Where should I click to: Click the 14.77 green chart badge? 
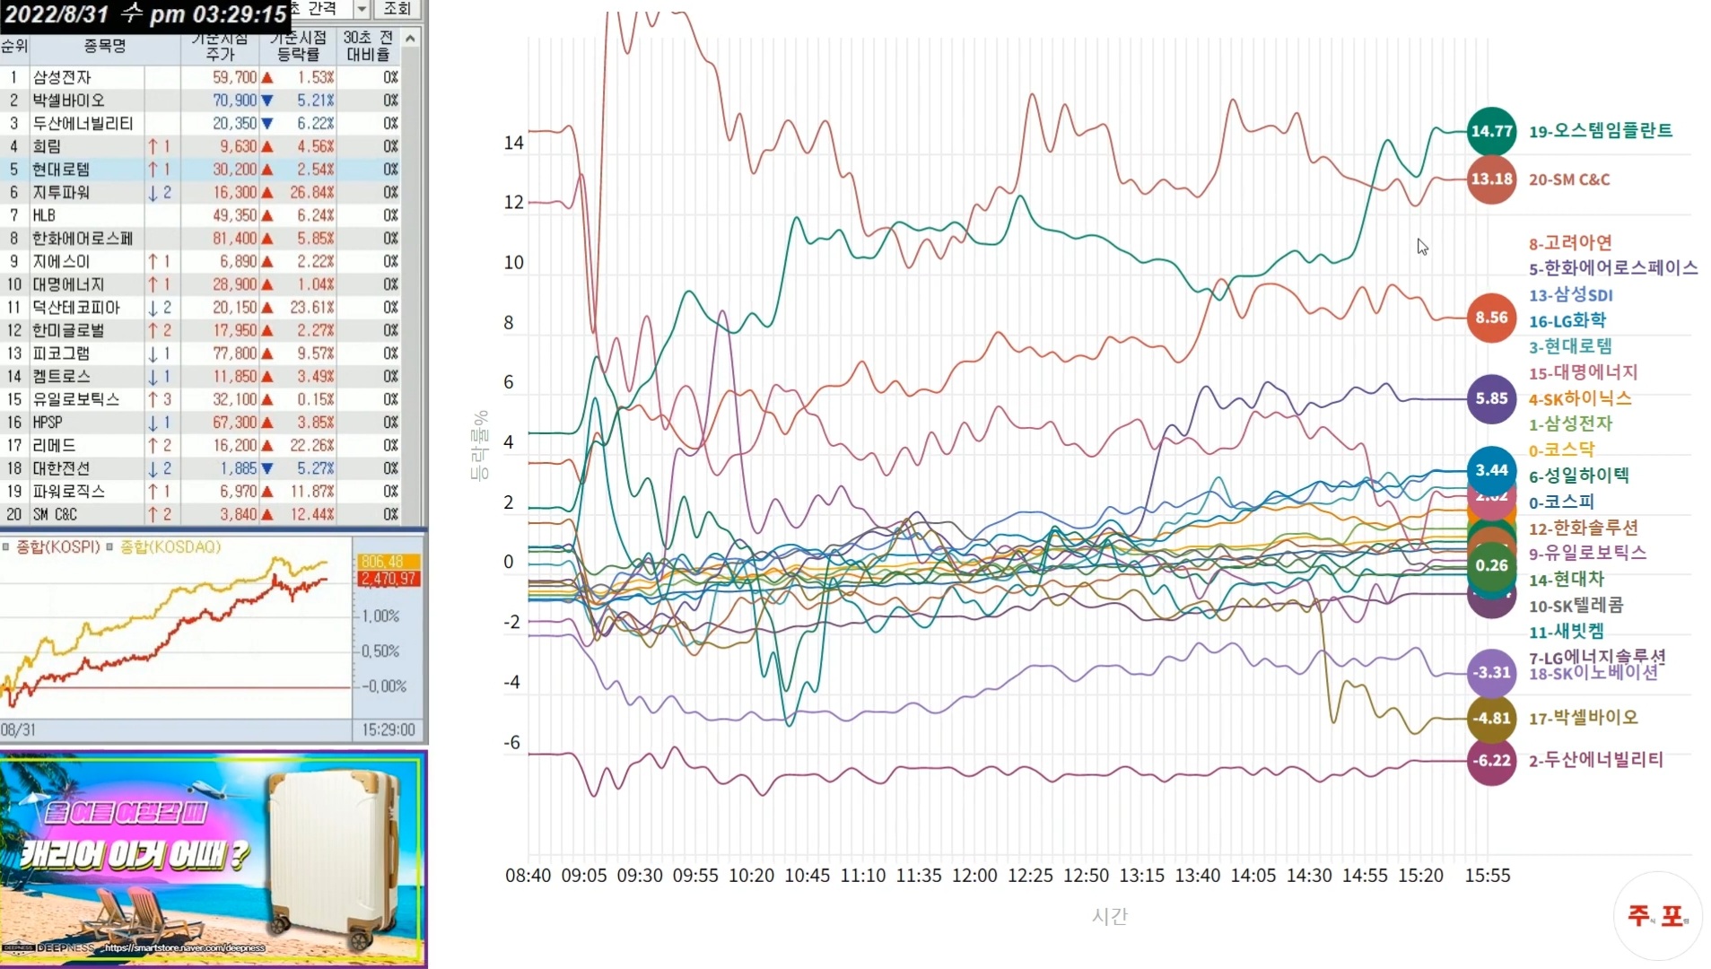point(1491,131)
